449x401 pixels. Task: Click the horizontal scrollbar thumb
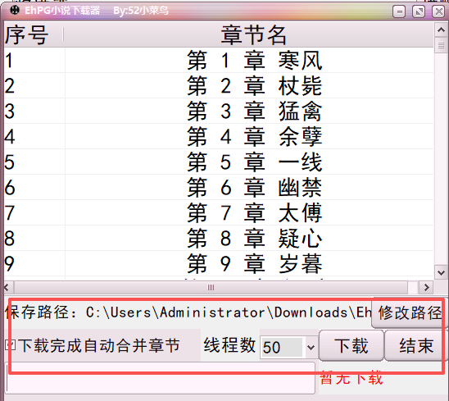click(211, 287)
